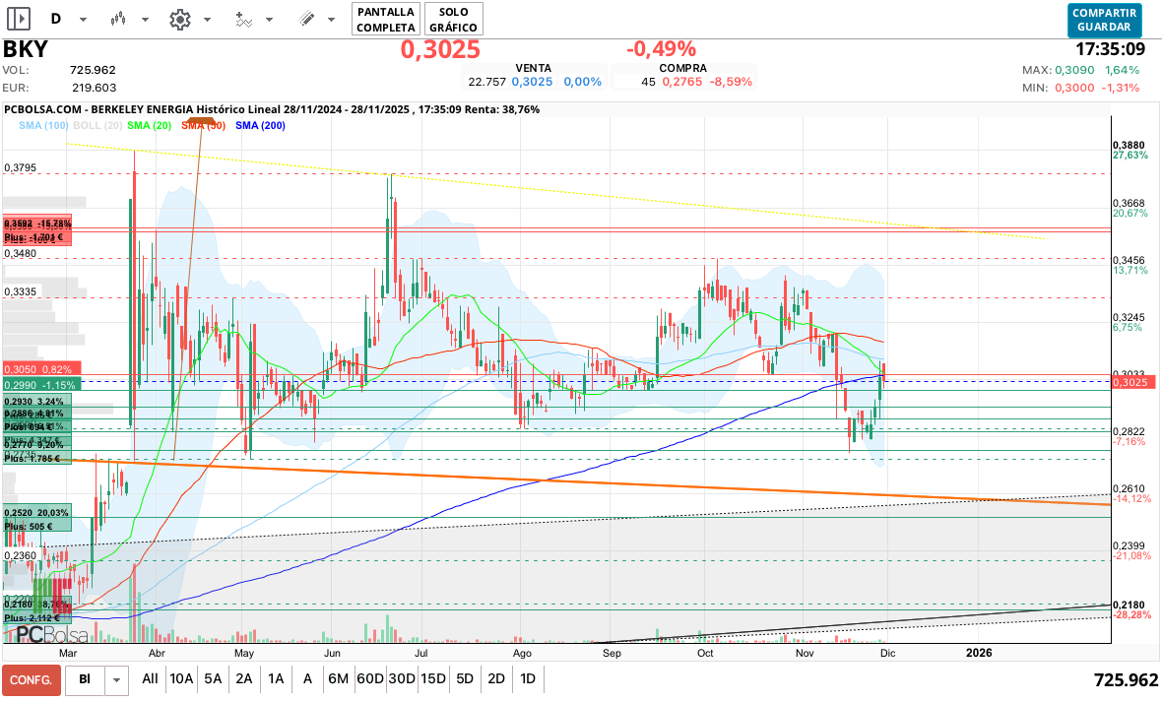Toggle SMA (100) indicator in legend
The image size is (1162, 702).
pyautogui.click(x=43, y=125)
